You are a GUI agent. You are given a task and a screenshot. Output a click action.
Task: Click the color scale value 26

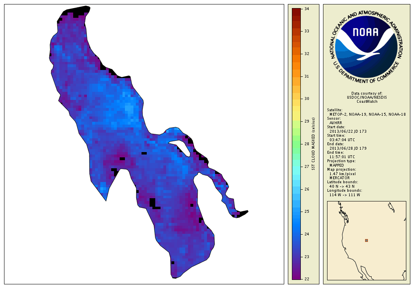tap(307, 189)
